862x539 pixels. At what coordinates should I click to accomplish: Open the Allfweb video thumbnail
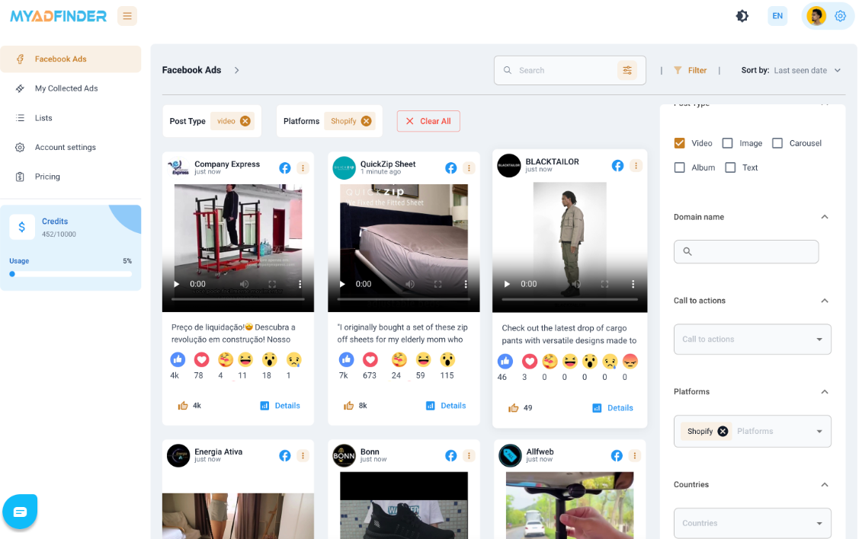pyautogui.click(x=569, y=505)
